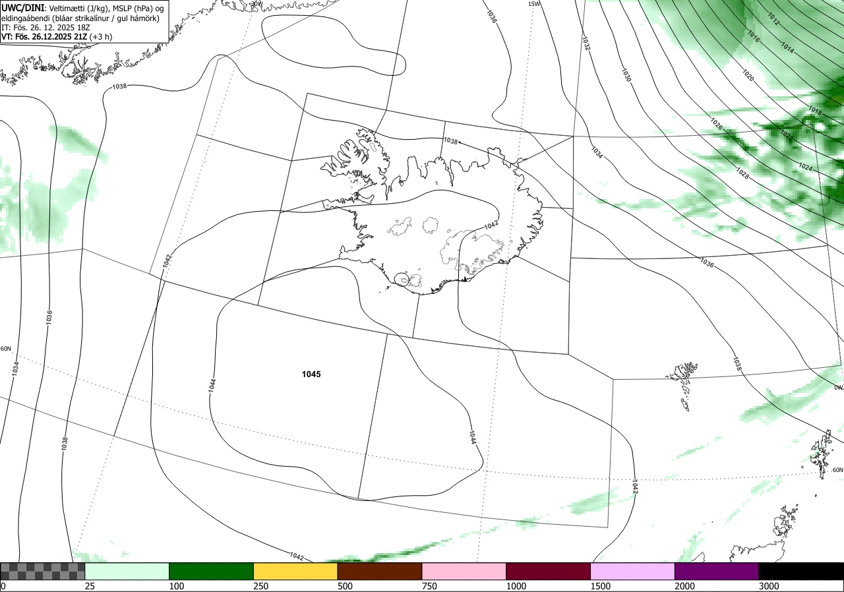The height and width of the screenshot is (592, 844).
Task: Click the 1020 isobar label
Action: (x=748, y=75)
